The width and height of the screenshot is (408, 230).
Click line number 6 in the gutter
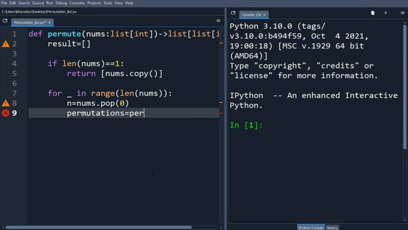14,84
